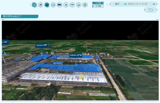Click the 2020-11-26 date time display
The image size is (160, 103).
(137, 4)
